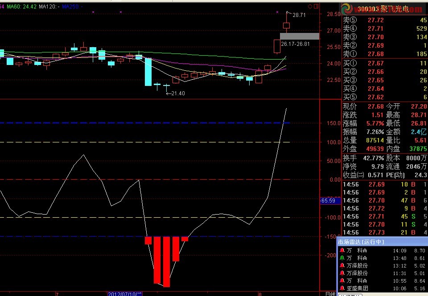Click the 净资 value 9.79

pyautogui.click(x=378, y=166)
